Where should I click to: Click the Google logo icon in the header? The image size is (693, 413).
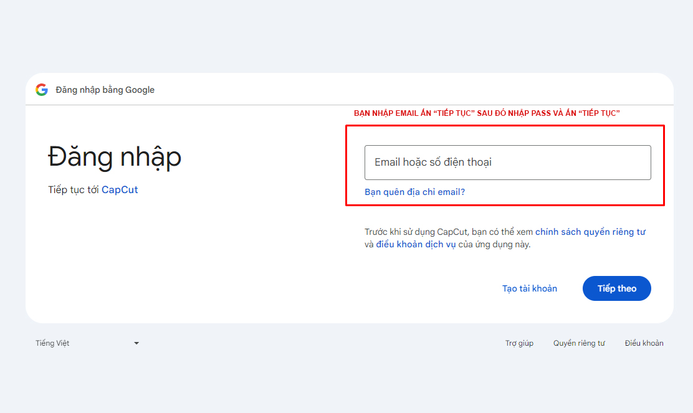pyautogui.click(x=42, y=90)
